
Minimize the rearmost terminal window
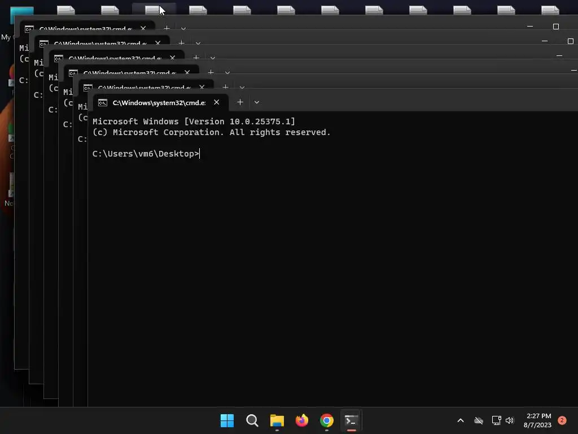[530, 26]
